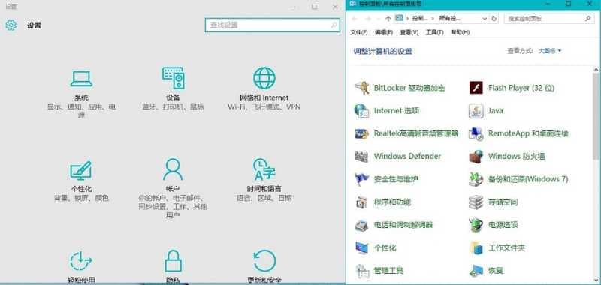Open the 文件(F) menu

(x=359, y=32)
